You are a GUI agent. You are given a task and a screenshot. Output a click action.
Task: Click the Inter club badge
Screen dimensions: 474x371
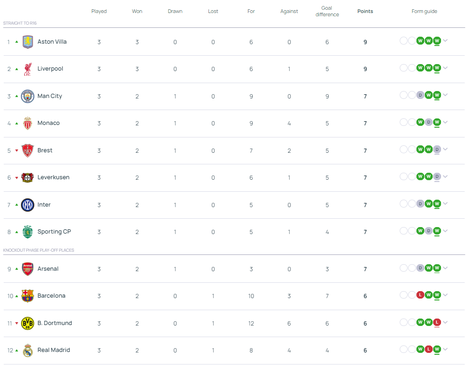coord(28,205)
